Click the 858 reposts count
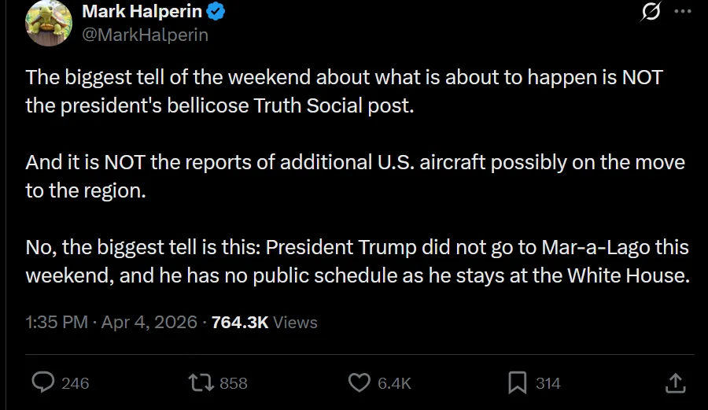This screenshot has height=410, width=708. [234, 383]
